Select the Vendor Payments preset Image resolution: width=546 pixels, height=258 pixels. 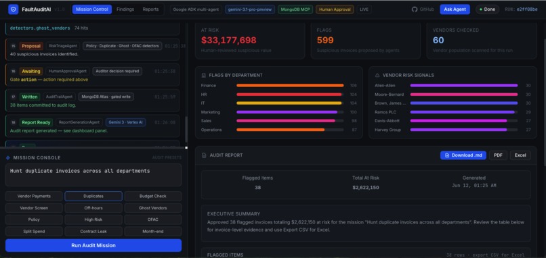coord(34,196)
